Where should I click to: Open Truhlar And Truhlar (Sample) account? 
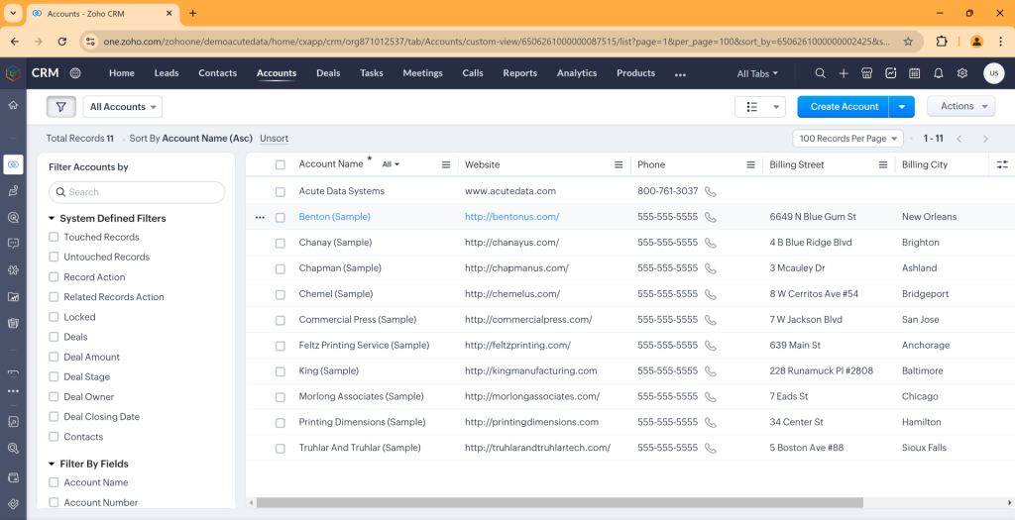360,448
